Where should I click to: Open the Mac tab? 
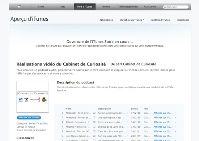[63, 7]
